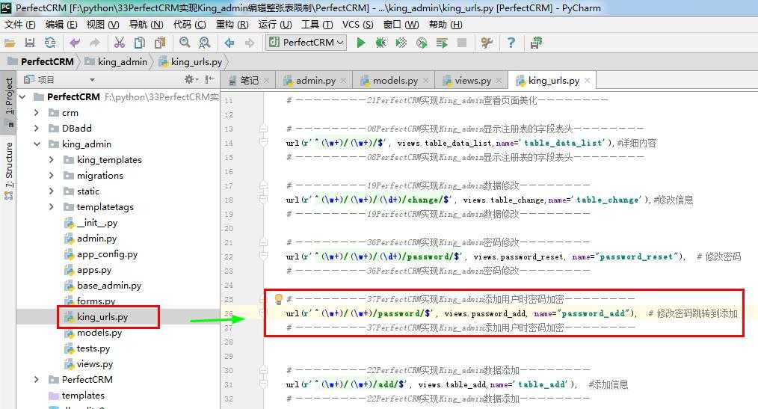Click the Redo arrow icon
This screenshot has height=409, width=758.
pyautogui.click(x=95, y=43)
